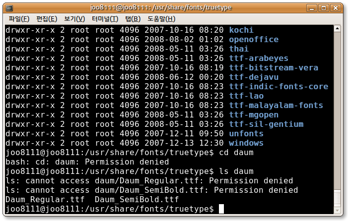The width and height of the screenshot is (348, 221).
Task: Click the 01:02 timestamp of openoffice
Action: coord(211,40)
